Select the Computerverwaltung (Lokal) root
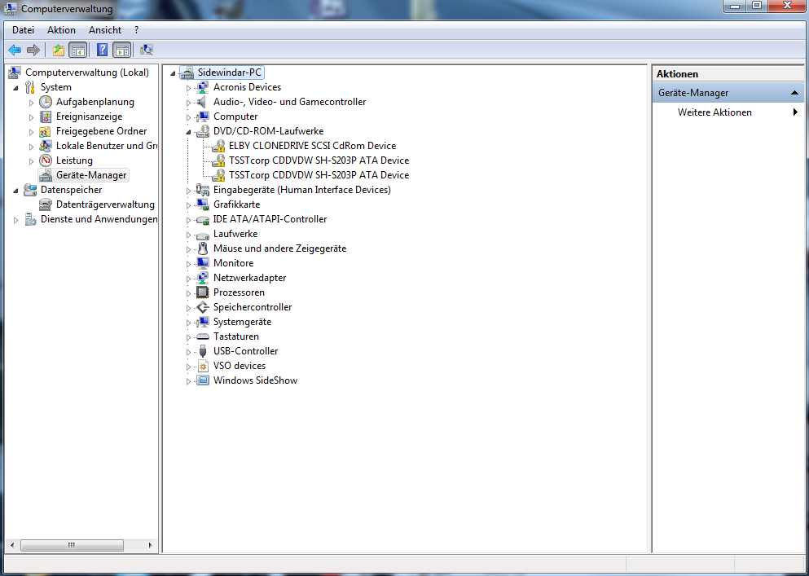The width and height of the screenshot is (809, 576). click(87, 73)
